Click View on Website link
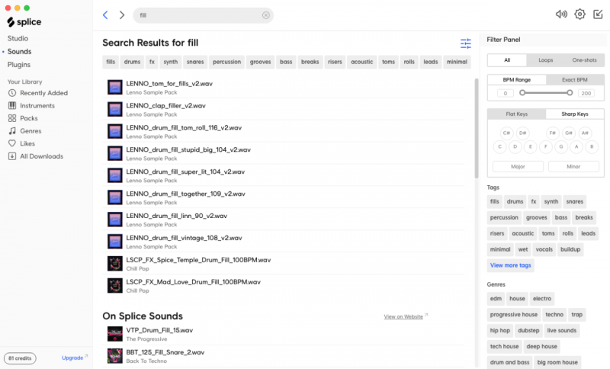The width and height of the screenshot is (610, 369). click(x=406, y=316)
